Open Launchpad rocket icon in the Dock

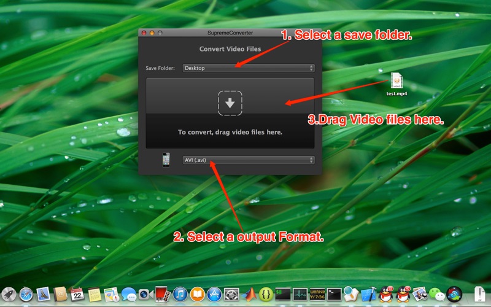[9, 295]
